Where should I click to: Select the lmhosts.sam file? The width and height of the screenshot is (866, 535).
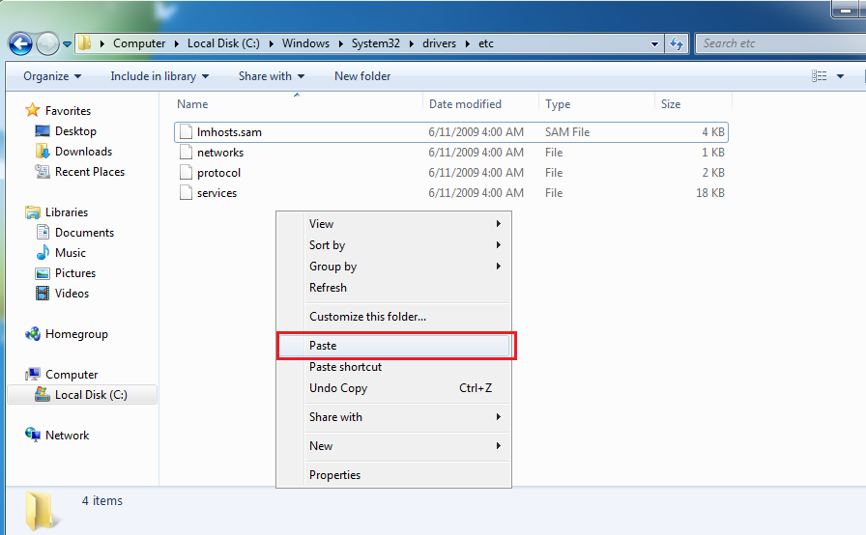coord(229,132)
